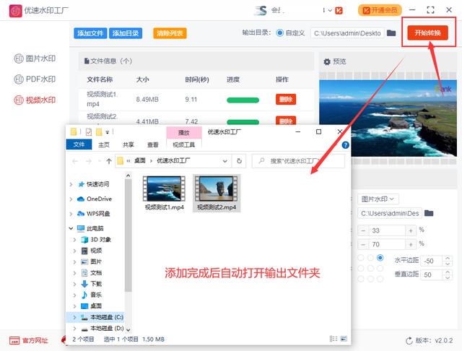Delete the 视频测试1.mp4 row
The image size is (462, 351).
tap(286, 100)
